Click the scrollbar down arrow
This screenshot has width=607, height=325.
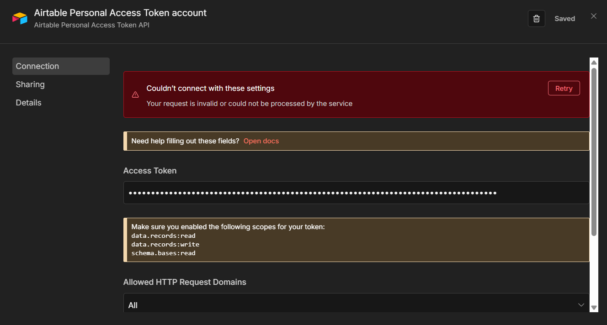(594, 307)
